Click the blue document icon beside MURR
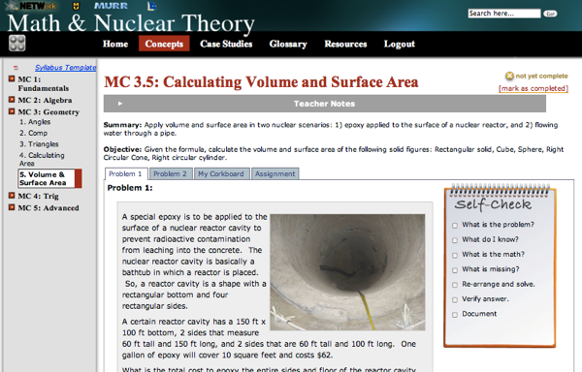The height and width of the screenshot is (372, 582). click(x=152, y=6)
